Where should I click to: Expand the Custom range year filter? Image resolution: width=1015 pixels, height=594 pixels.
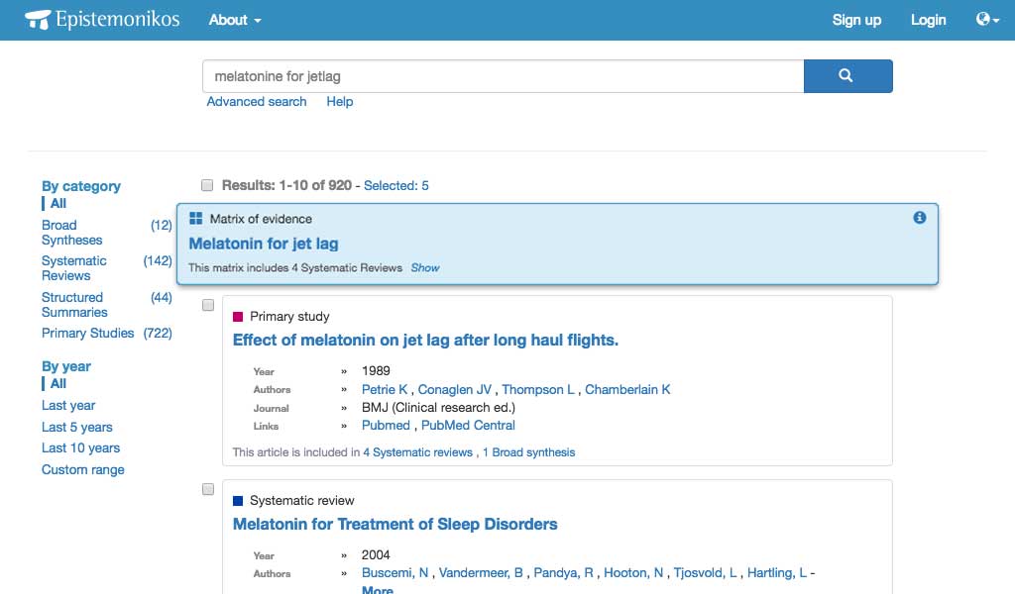[x=83, y=470]
